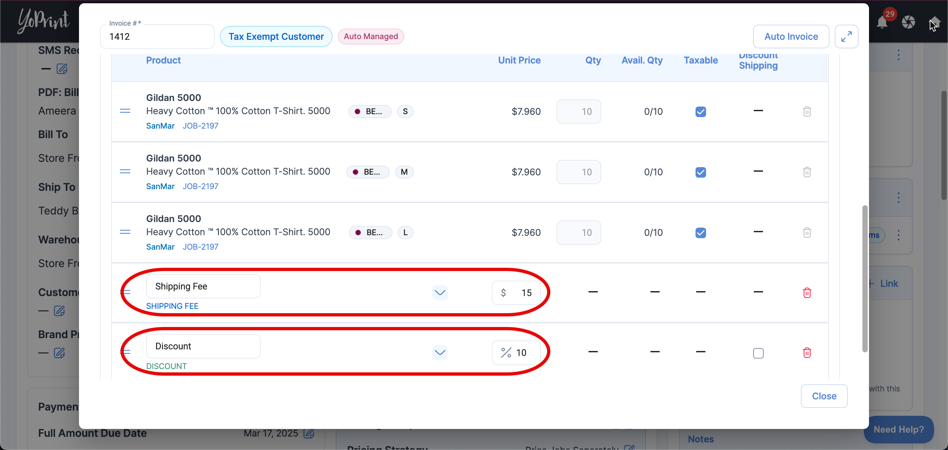Edit Customer field pencil icon in background
948x450 pixels.
(59, 311)
